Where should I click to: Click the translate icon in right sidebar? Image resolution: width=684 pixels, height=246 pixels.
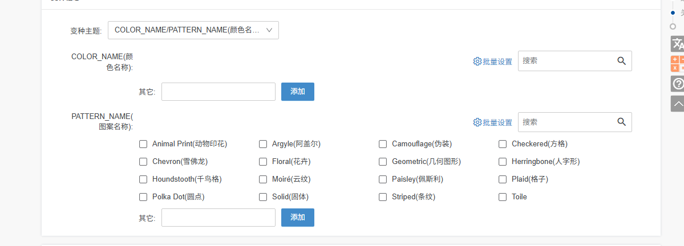pos(677,44)
